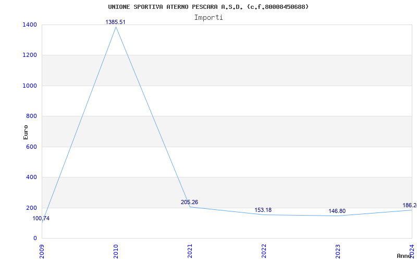Click the 1200 y-axis tick label
The width and height of the screenshot is (417, 261).
pos(30,55)
